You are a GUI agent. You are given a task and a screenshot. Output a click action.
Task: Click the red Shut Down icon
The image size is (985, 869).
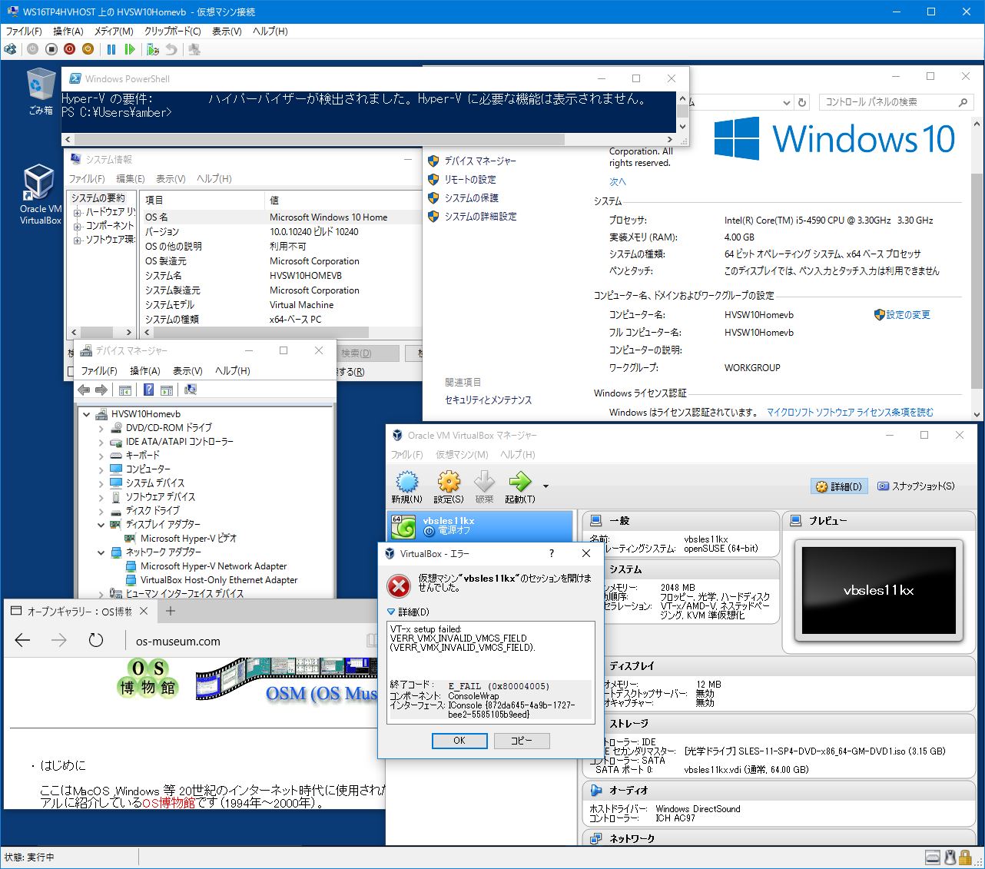point(70,49)
